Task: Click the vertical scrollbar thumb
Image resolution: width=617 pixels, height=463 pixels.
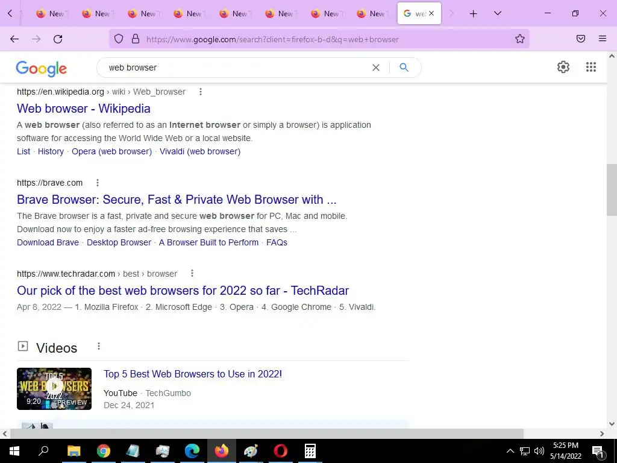Action: 612,190
